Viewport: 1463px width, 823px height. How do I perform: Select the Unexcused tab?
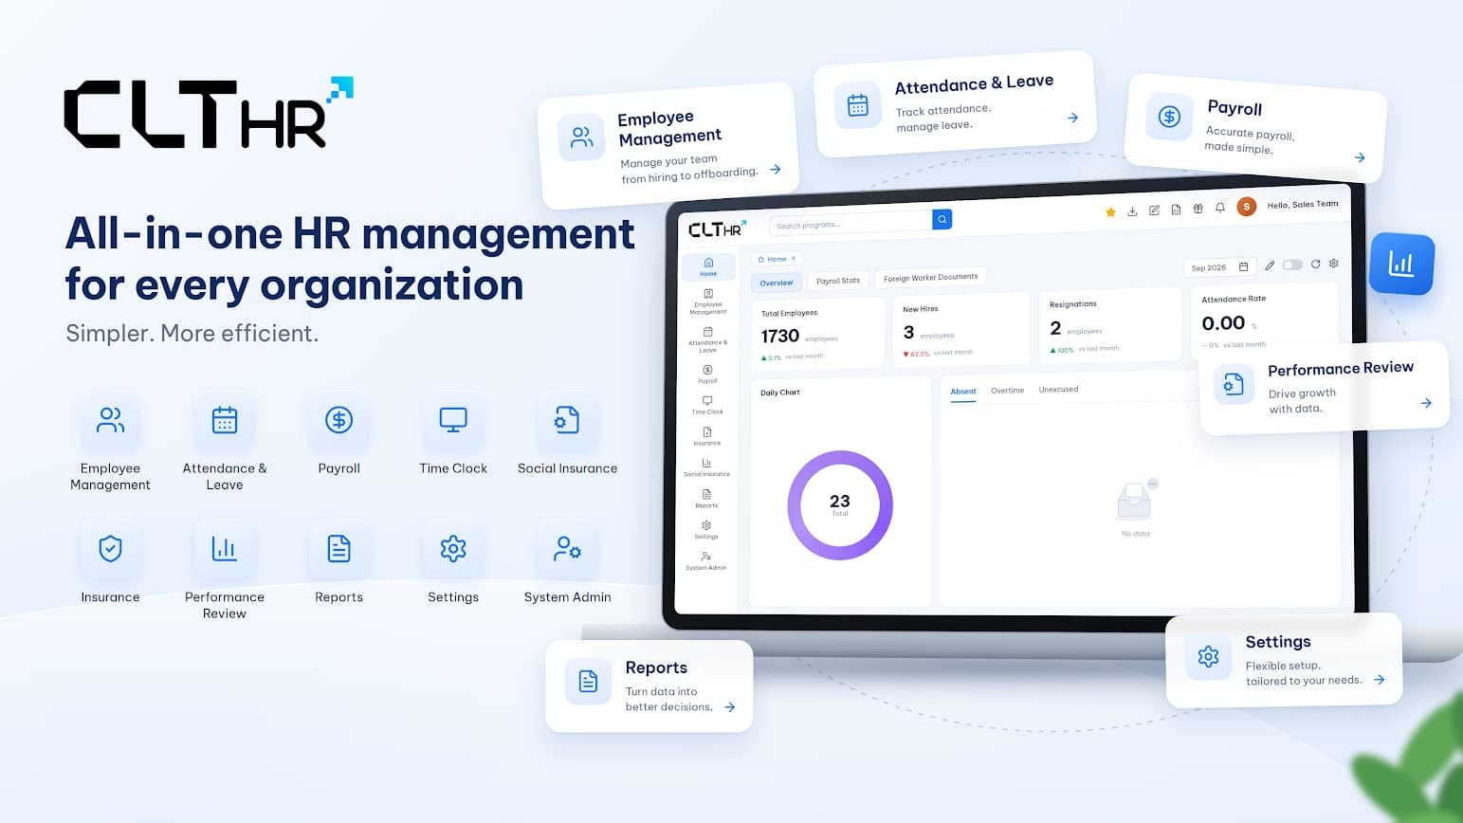1058,390
